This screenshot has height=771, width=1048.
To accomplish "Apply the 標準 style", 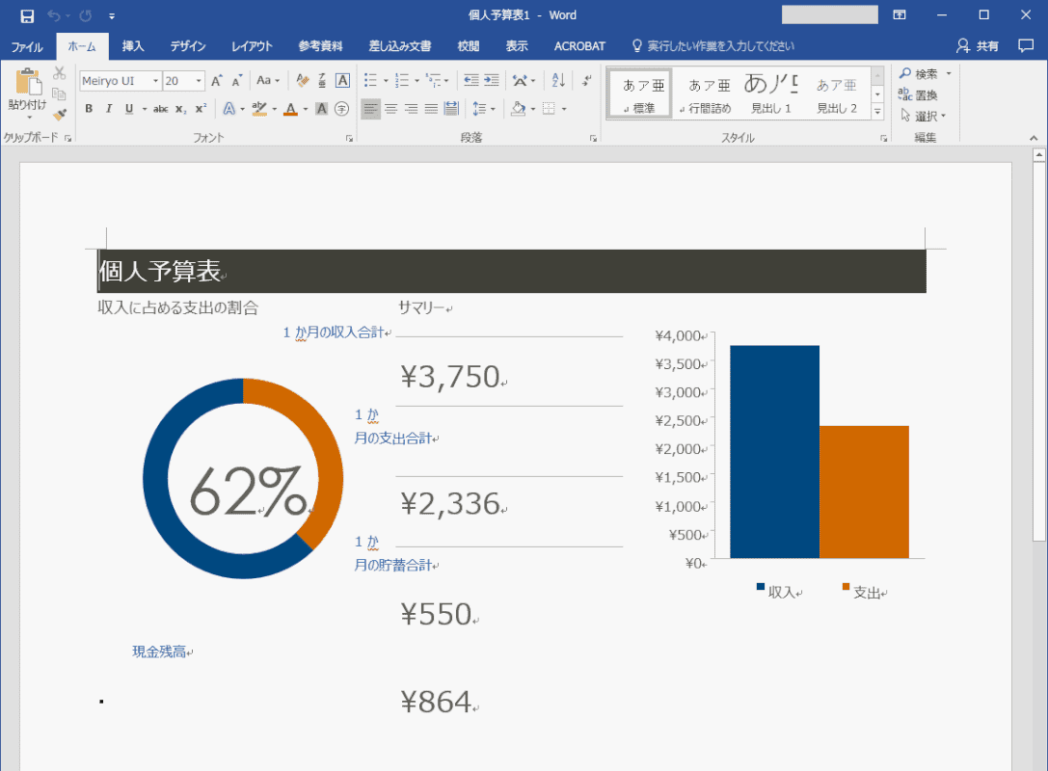I will (639, 94).
